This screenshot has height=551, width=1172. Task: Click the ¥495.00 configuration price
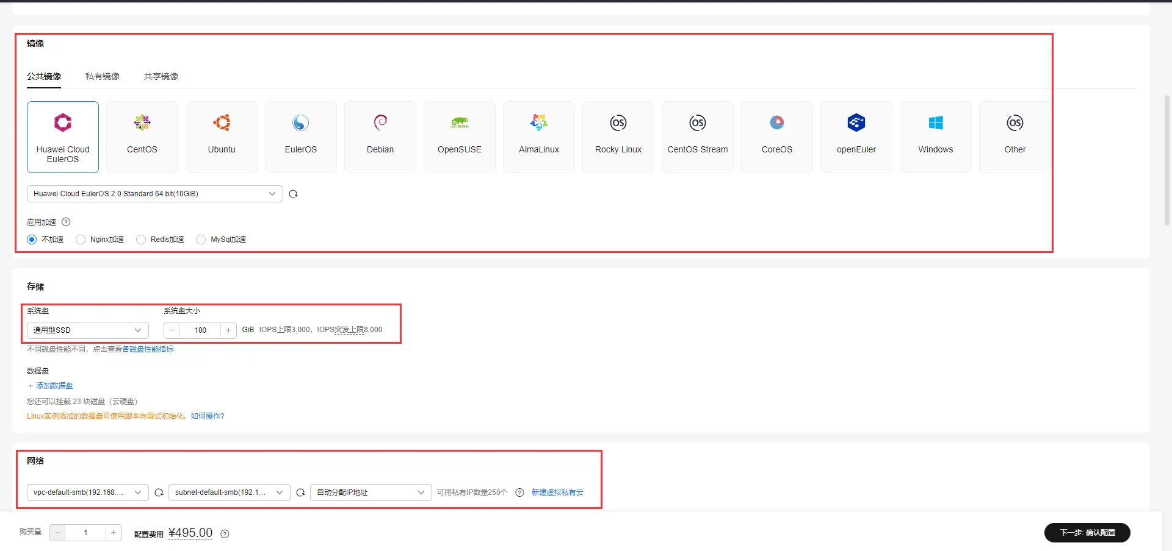pyautogui.click(x=190, y=533)
